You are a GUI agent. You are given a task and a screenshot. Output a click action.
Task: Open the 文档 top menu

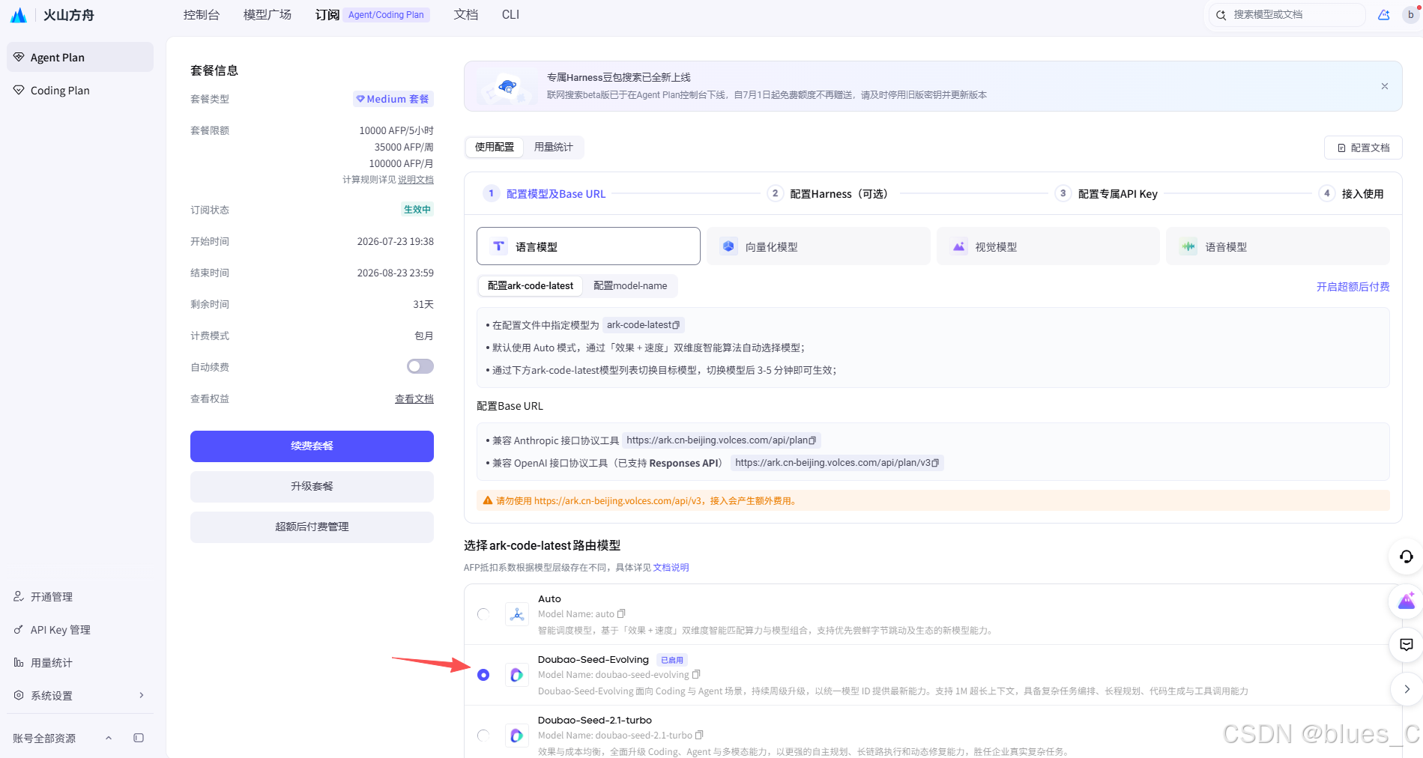pos(466,15)
